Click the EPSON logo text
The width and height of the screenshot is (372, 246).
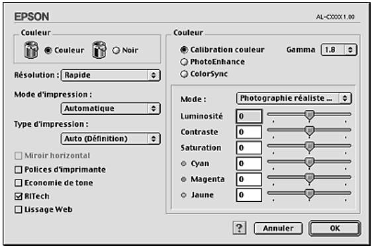tap(32, 16)
